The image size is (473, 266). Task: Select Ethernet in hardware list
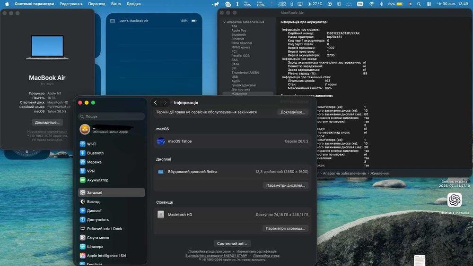click(x=238, y=39)
